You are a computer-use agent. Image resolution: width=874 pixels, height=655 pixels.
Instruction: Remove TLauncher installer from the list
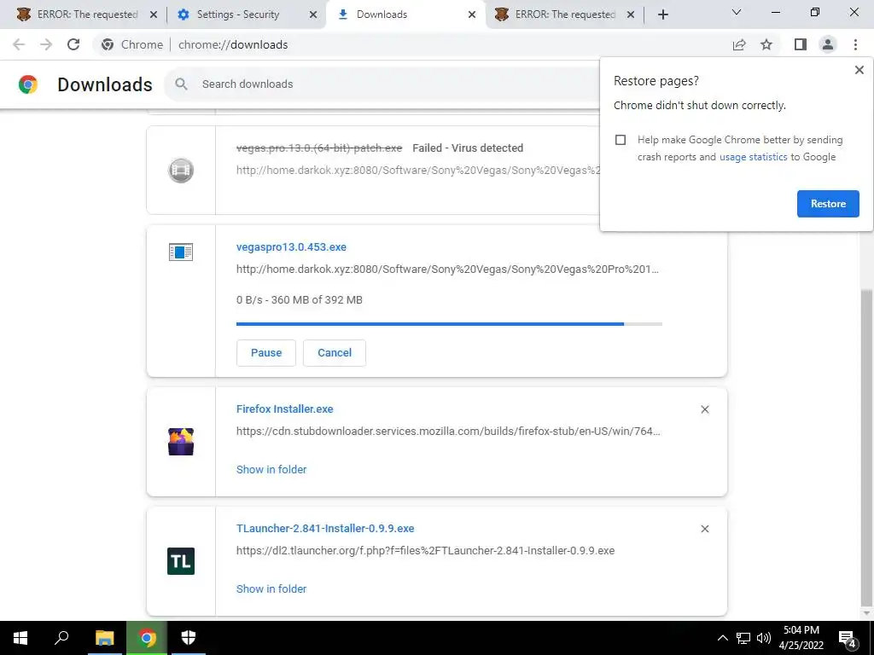point(704,529)
